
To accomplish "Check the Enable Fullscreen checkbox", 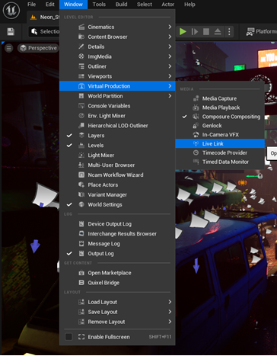I will pyautogui.click(x=68, y=337).
